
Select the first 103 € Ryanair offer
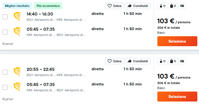coord(177,41)
